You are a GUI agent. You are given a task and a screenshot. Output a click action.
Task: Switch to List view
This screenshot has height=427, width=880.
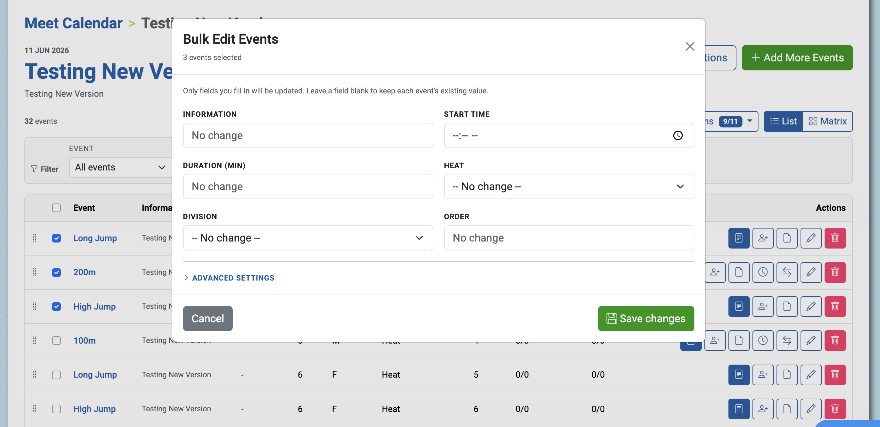[x=783, y=121]
